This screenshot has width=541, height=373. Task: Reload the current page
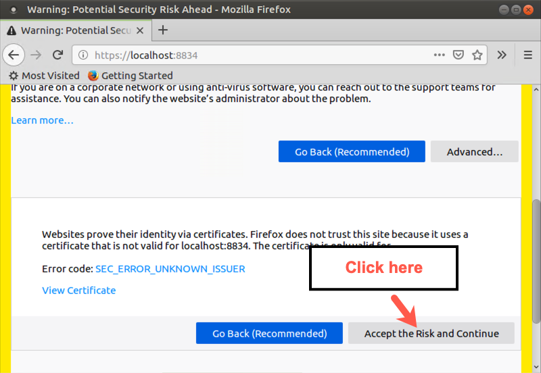(58, 55)
